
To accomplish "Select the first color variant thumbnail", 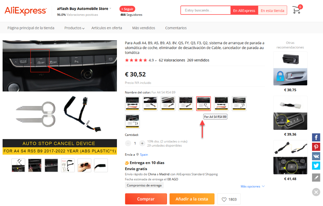I will point(132,104).
